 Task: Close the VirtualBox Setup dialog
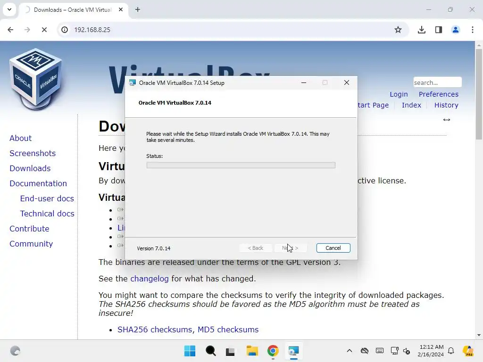tap(347, 82)
